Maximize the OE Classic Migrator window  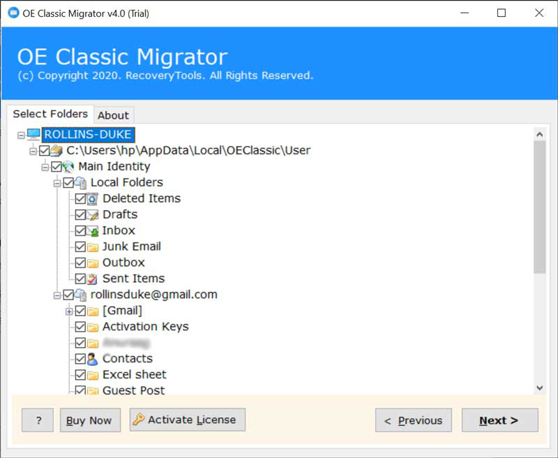[501, 13]
